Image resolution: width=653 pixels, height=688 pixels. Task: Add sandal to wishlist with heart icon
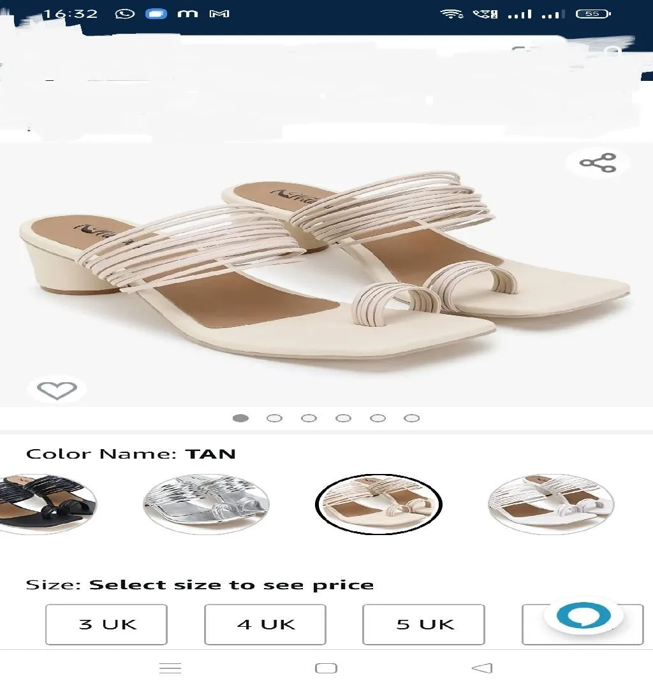(x=57, y=390)
